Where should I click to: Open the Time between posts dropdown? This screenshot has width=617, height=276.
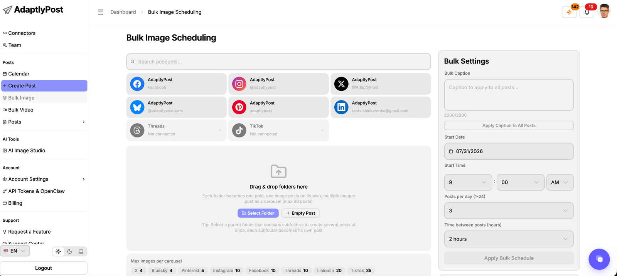click(x=509, y=239)
